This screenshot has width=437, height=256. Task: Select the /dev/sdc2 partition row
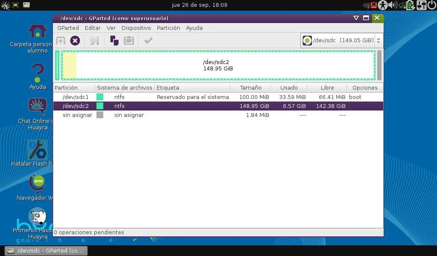tap(218, 106)
